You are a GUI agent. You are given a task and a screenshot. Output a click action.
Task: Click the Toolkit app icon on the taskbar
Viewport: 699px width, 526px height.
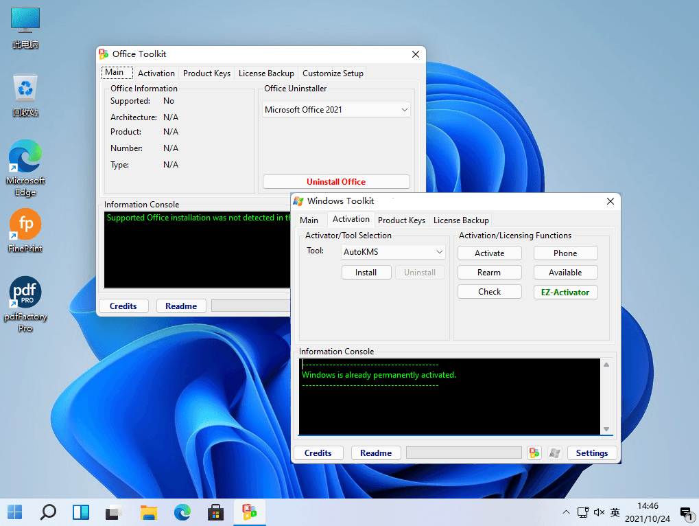pos(250,512)
